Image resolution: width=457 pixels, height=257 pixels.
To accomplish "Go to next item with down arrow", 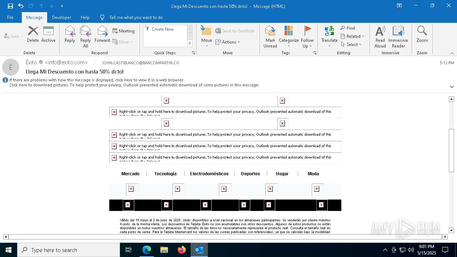I will [x=52, y=6].
